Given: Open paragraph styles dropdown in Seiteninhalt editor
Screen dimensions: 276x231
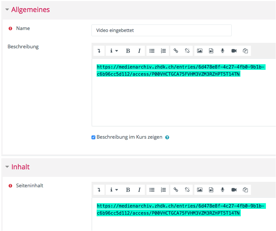Looking at the screenshot, I should pos(114,190).
